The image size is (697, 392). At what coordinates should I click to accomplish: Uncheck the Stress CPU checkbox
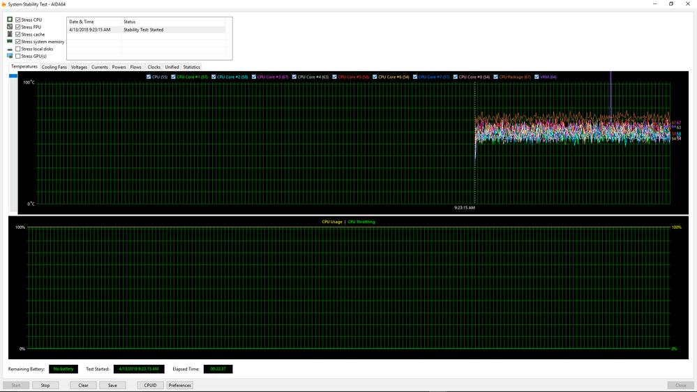[x=18, y=20]
